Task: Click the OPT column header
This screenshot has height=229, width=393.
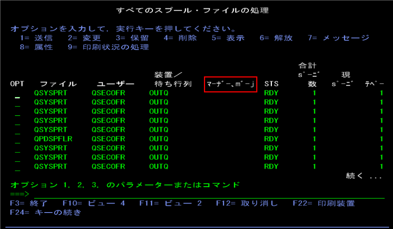Action: [17, 84]
